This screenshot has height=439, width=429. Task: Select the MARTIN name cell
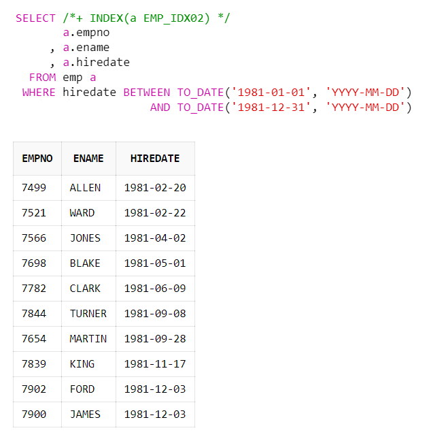[88, 339]
